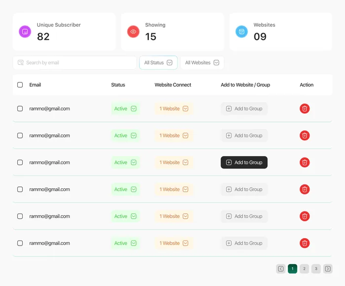Select the fifth row's checkbox
Viewport: 345px width, 286px height.
[x=20, y=216]
